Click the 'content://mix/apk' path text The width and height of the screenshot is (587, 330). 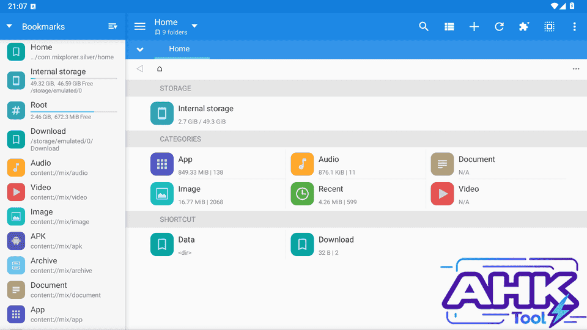pyautogui.click(x=56, y=246)
